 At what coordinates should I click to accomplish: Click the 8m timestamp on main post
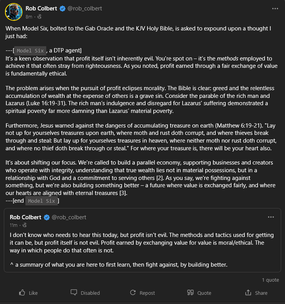[29, 17]
